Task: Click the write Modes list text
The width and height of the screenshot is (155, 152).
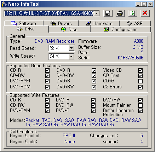Action: click(83, 122)
